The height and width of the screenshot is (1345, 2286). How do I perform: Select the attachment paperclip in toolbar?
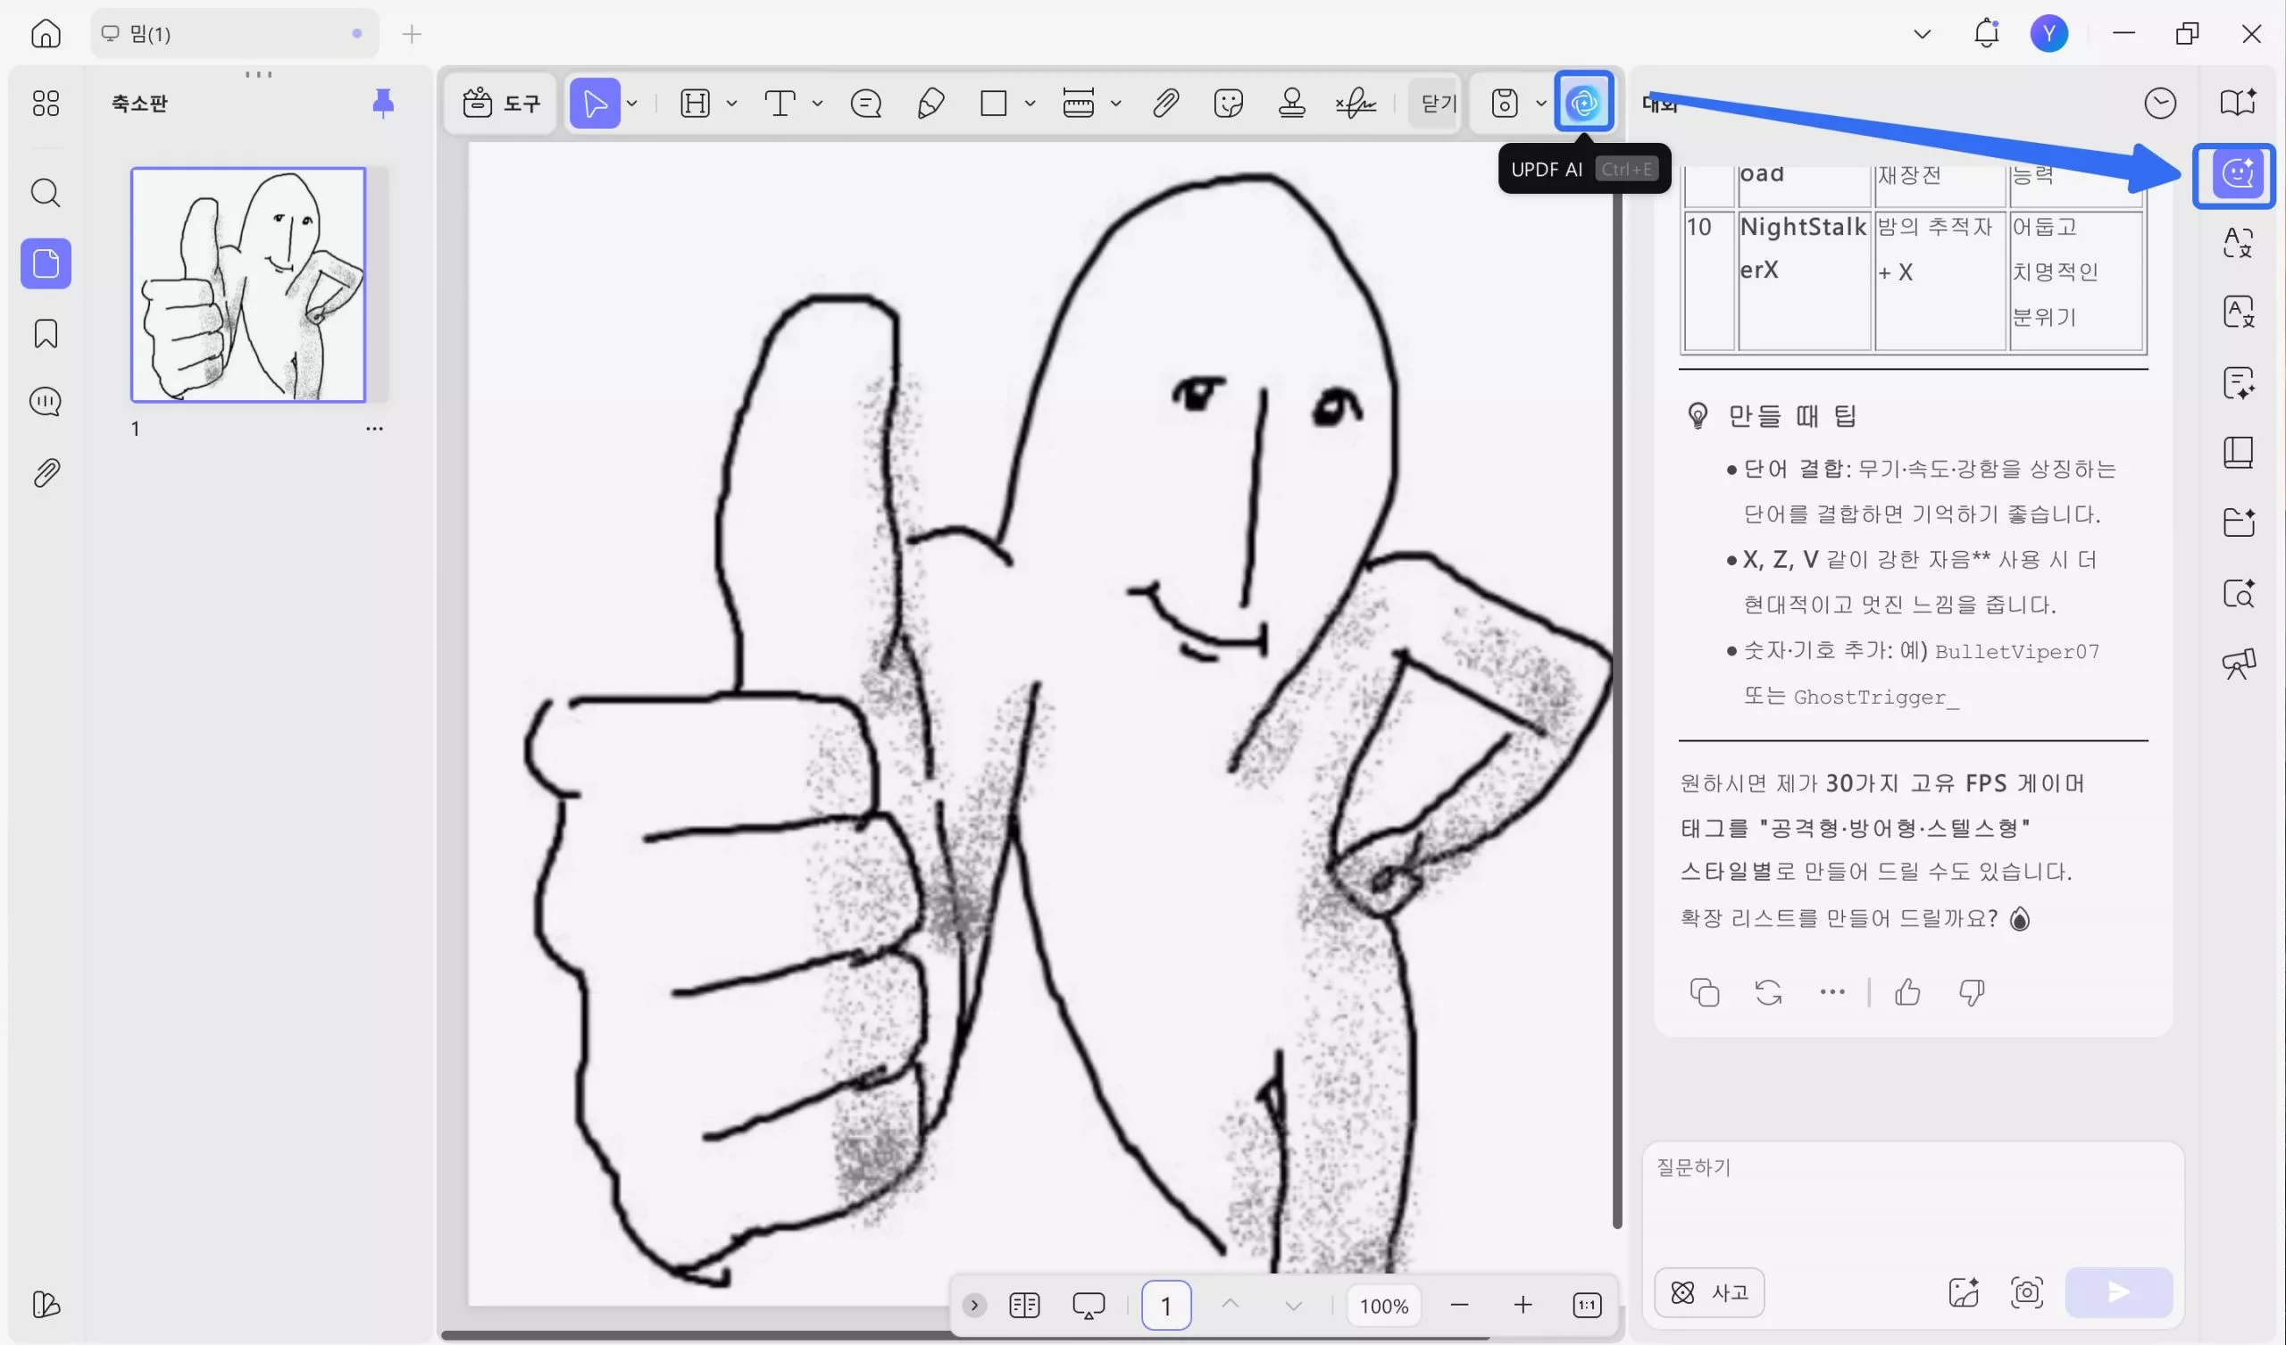pos(1165,104)
